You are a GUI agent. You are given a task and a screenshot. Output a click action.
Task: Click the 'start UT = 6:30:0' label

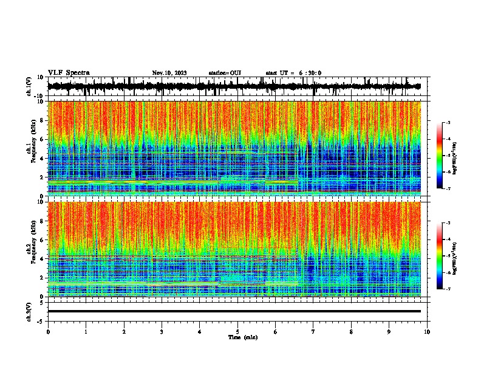(x=293, y=73)
